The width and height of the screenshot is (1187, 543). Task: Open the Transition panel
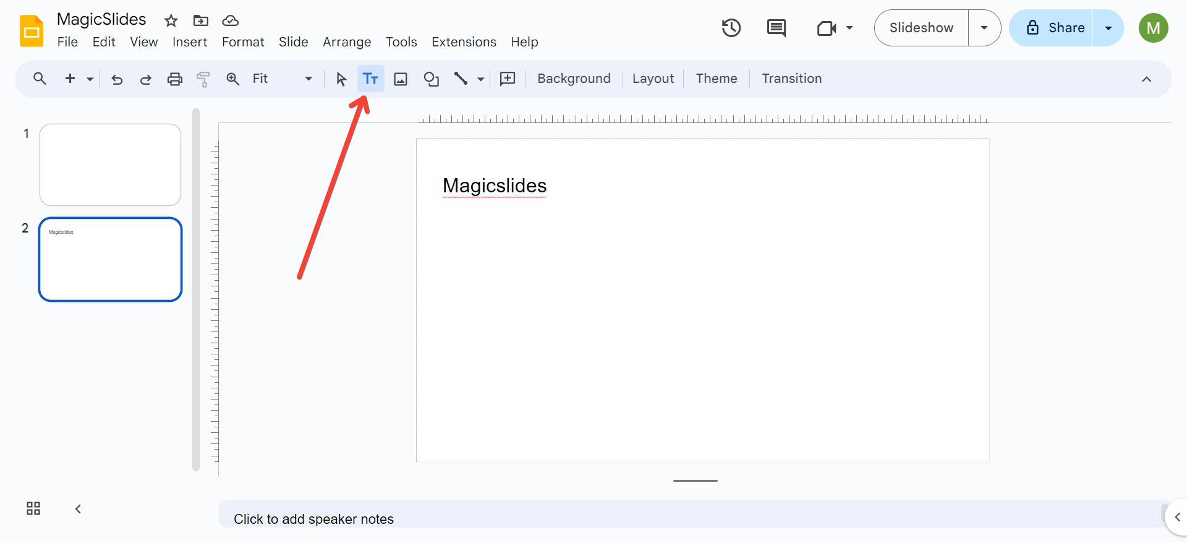click(x=792, y=79)
